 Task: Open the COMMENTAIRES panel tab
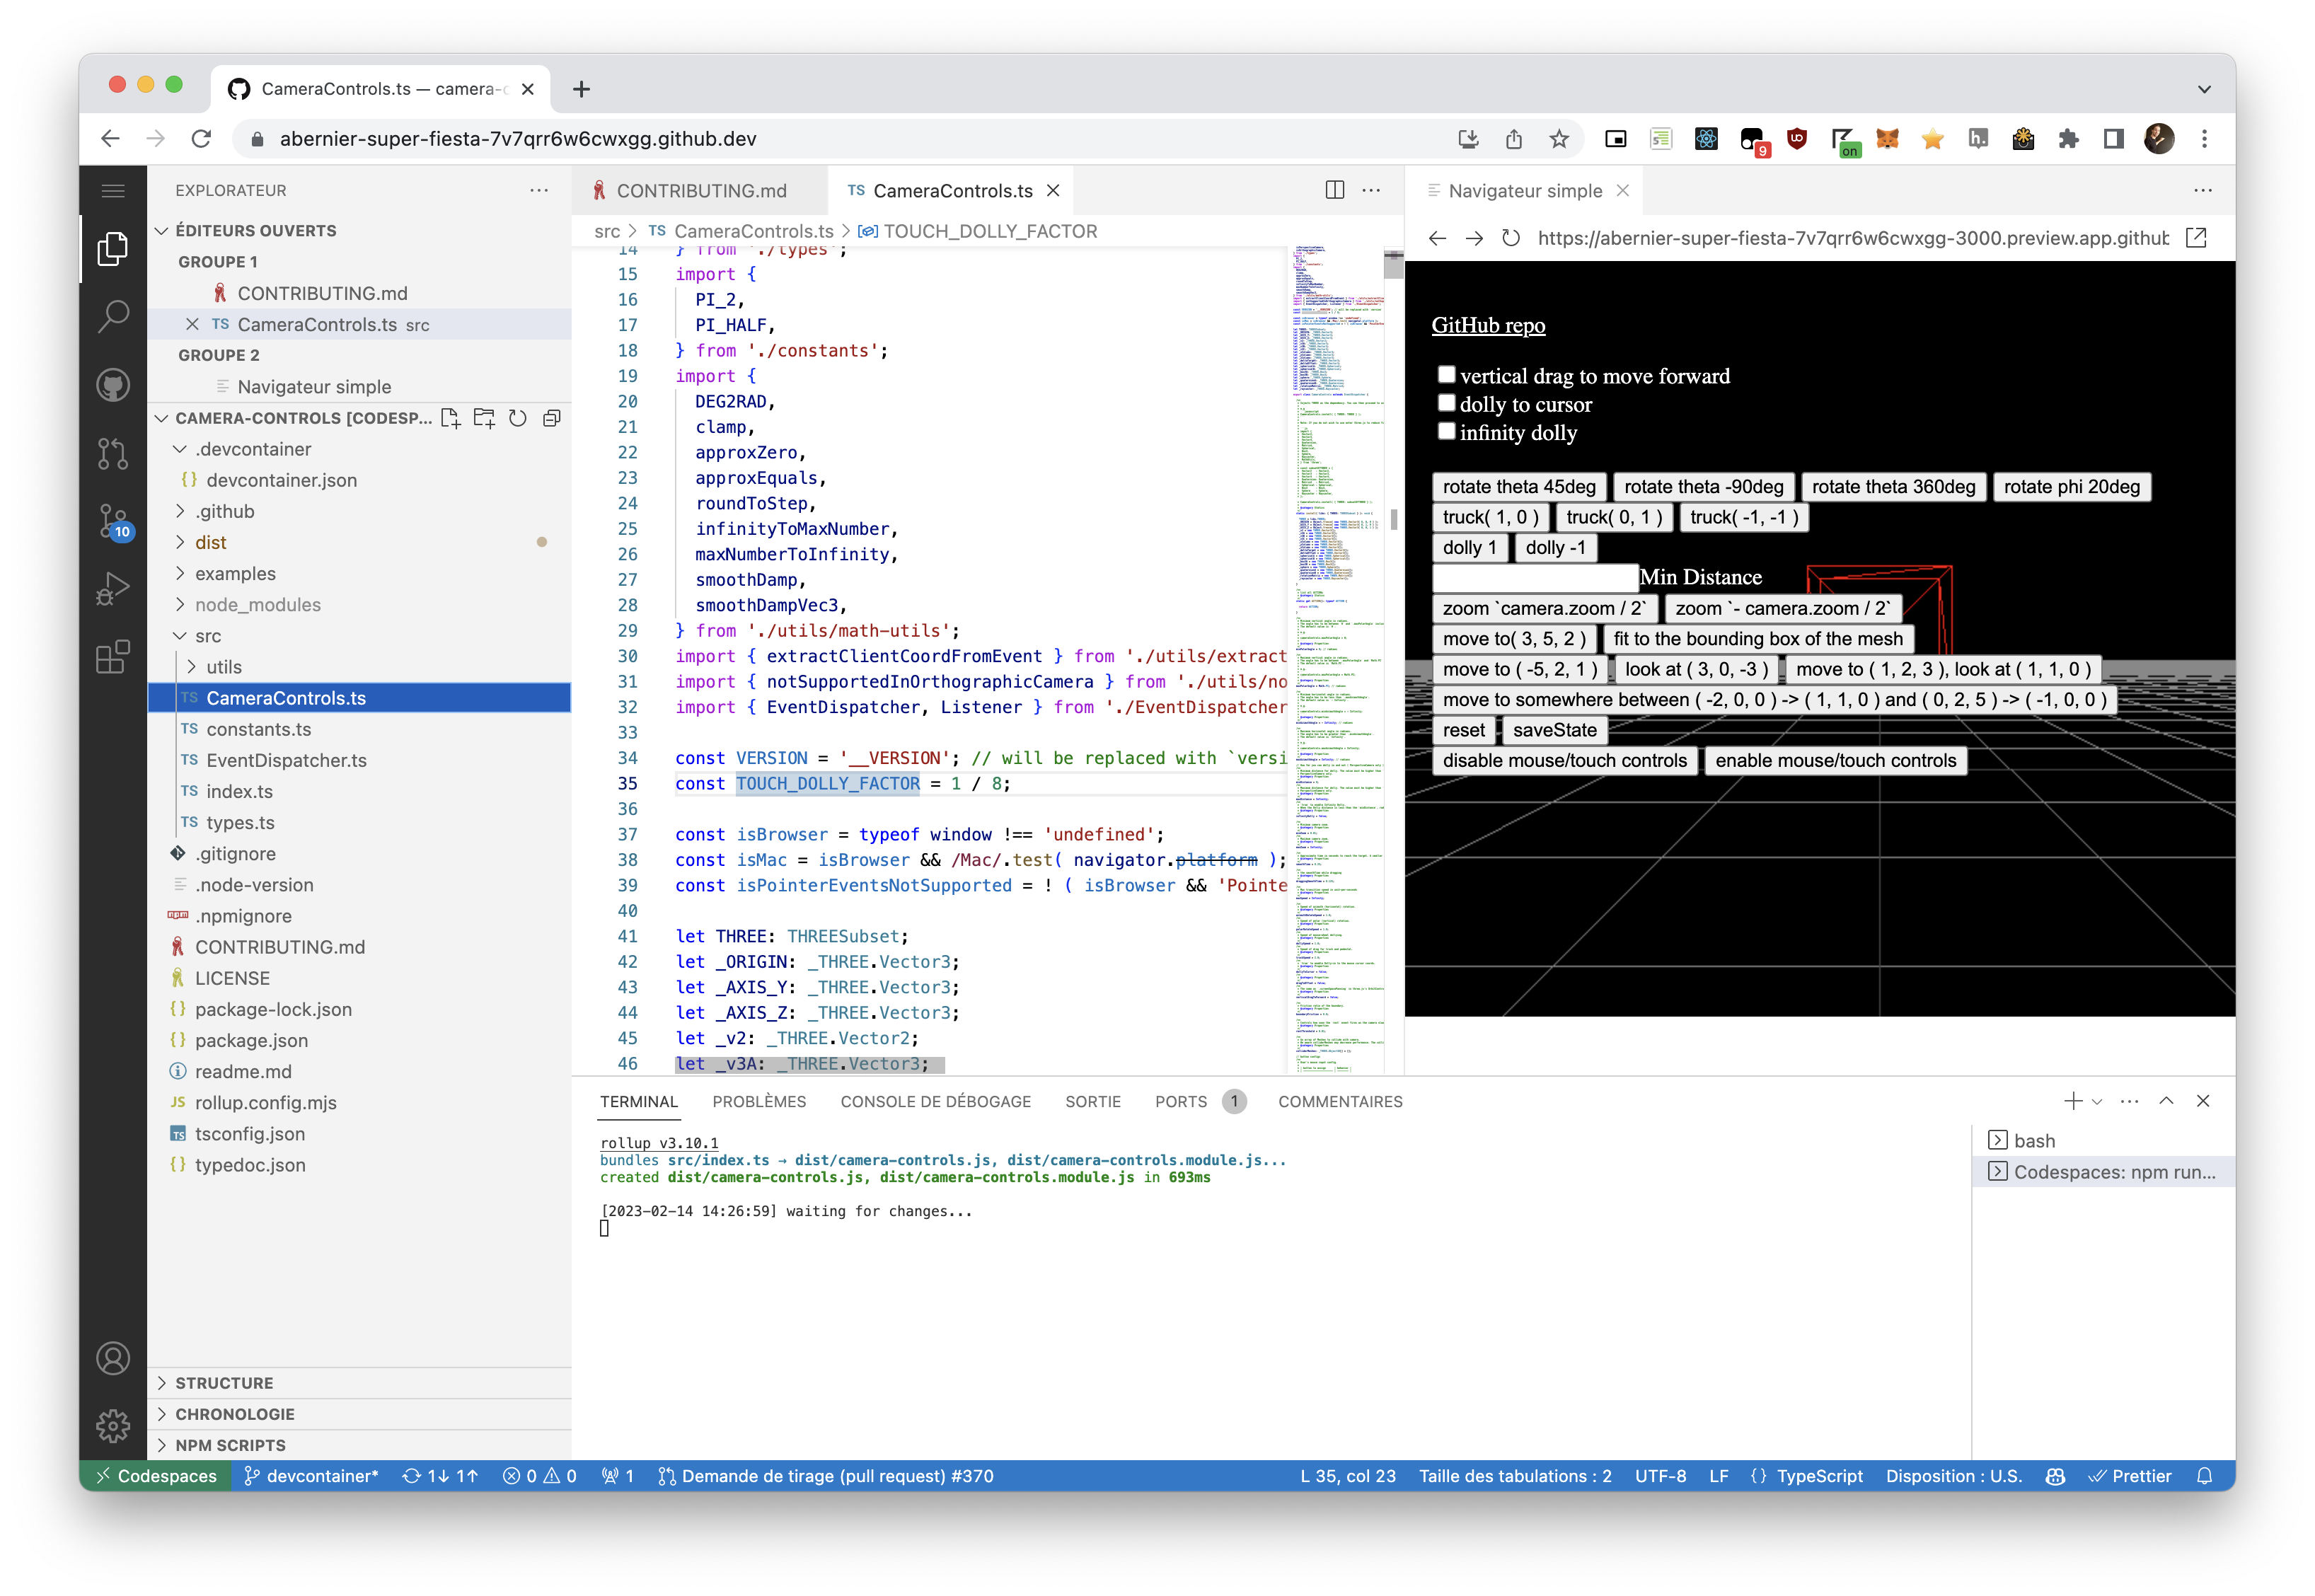[x=1340, y=1101]
